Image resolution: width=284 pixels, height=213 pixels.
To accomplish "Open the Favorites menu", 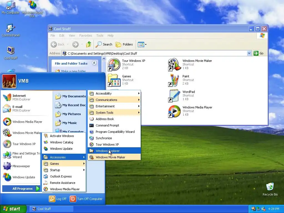I will tap(85, 35).
